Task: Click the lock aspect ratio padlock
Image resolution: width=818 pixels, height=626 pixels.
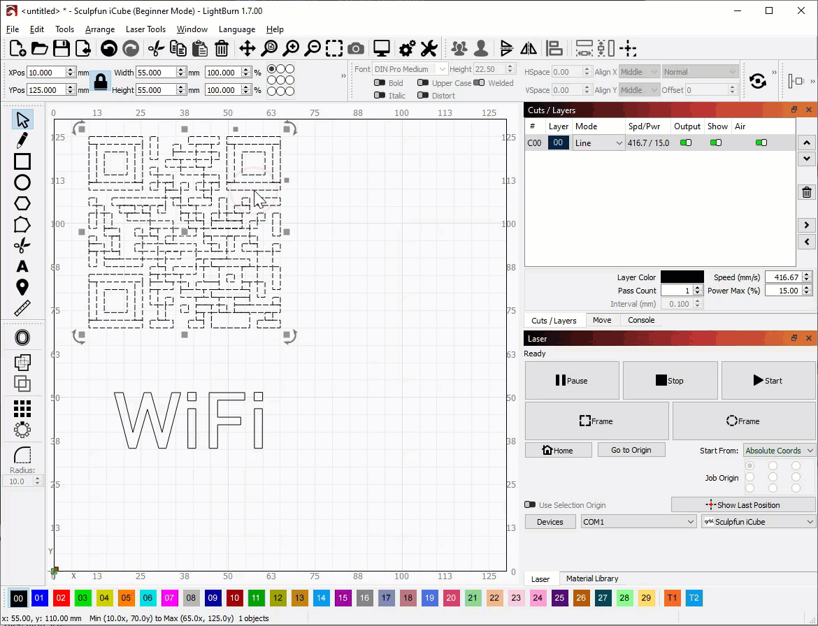Action: [x=101, y=81]
